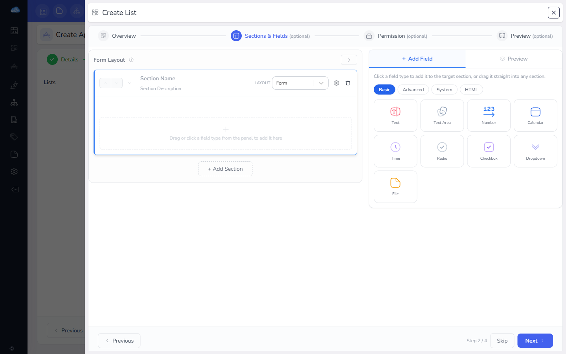Image resolution: width=566 pixels, height=354 pixels.
Task: Open the hierarchy icon in left sidebar
Action: pyautogui.click(x=14, y=102)
